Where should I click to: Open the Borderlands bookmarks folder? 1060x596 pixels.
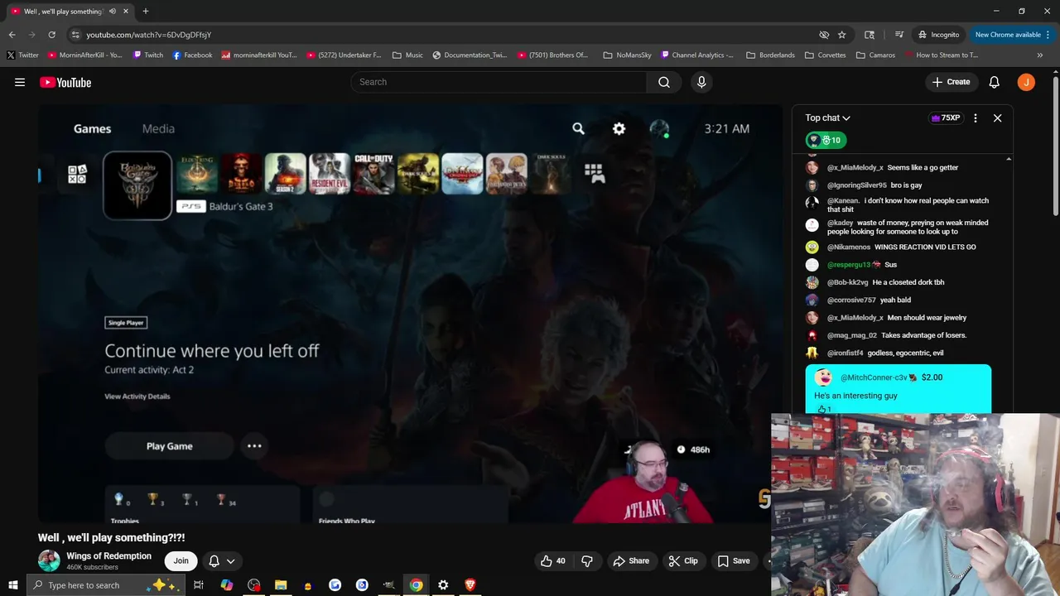(770, 55)
